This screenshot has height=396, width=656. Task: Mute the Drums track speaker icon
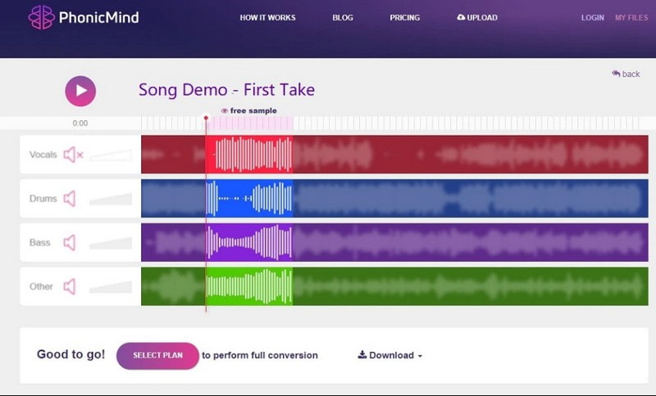point(70,199)
